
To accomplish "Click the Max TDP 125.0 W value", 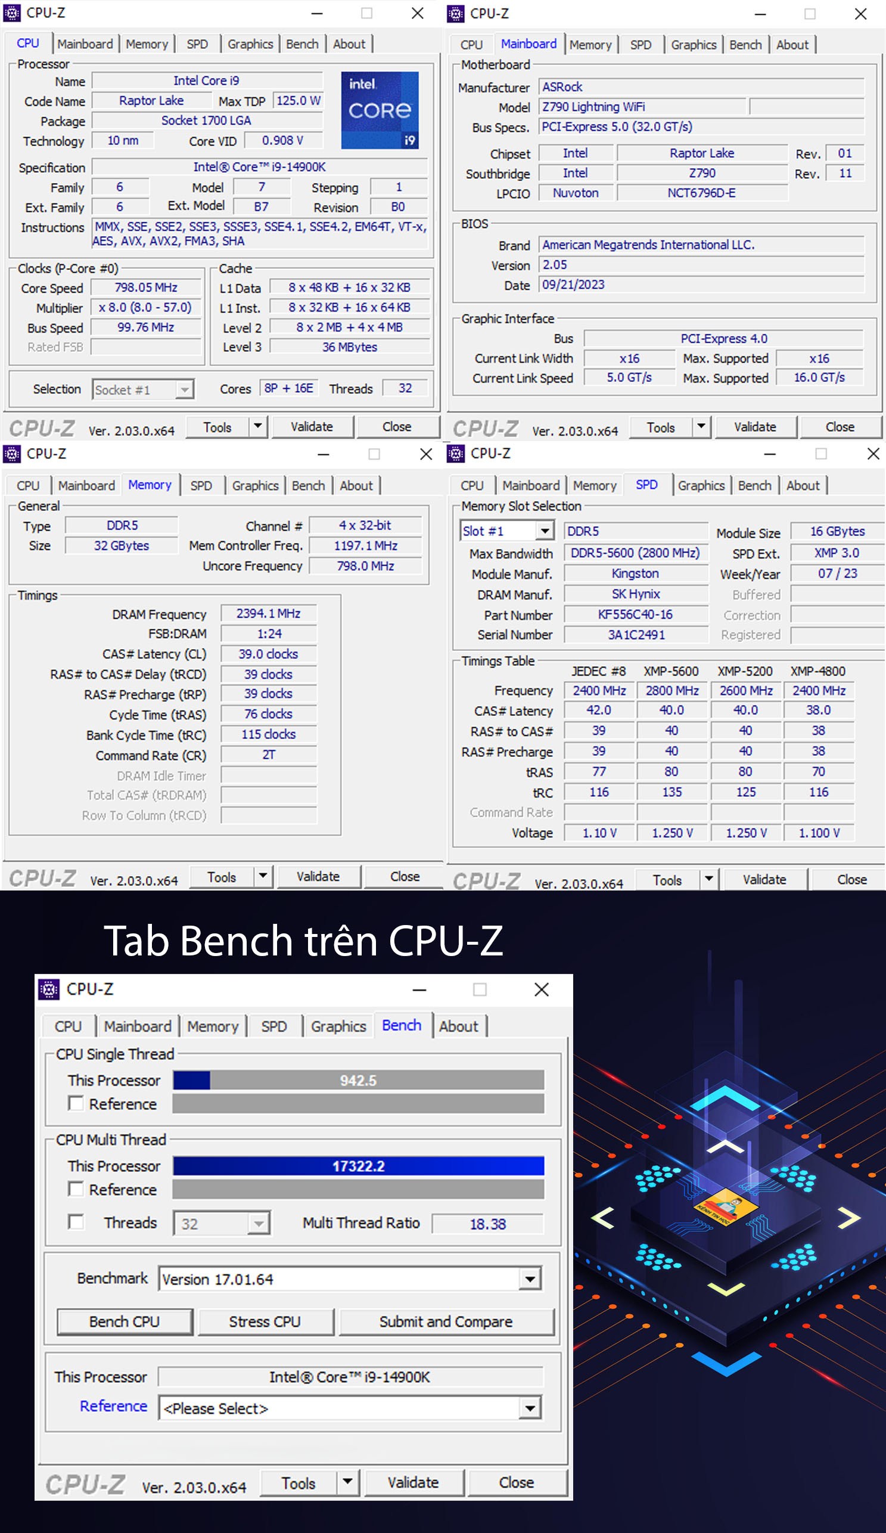I will tap(298, 100).
